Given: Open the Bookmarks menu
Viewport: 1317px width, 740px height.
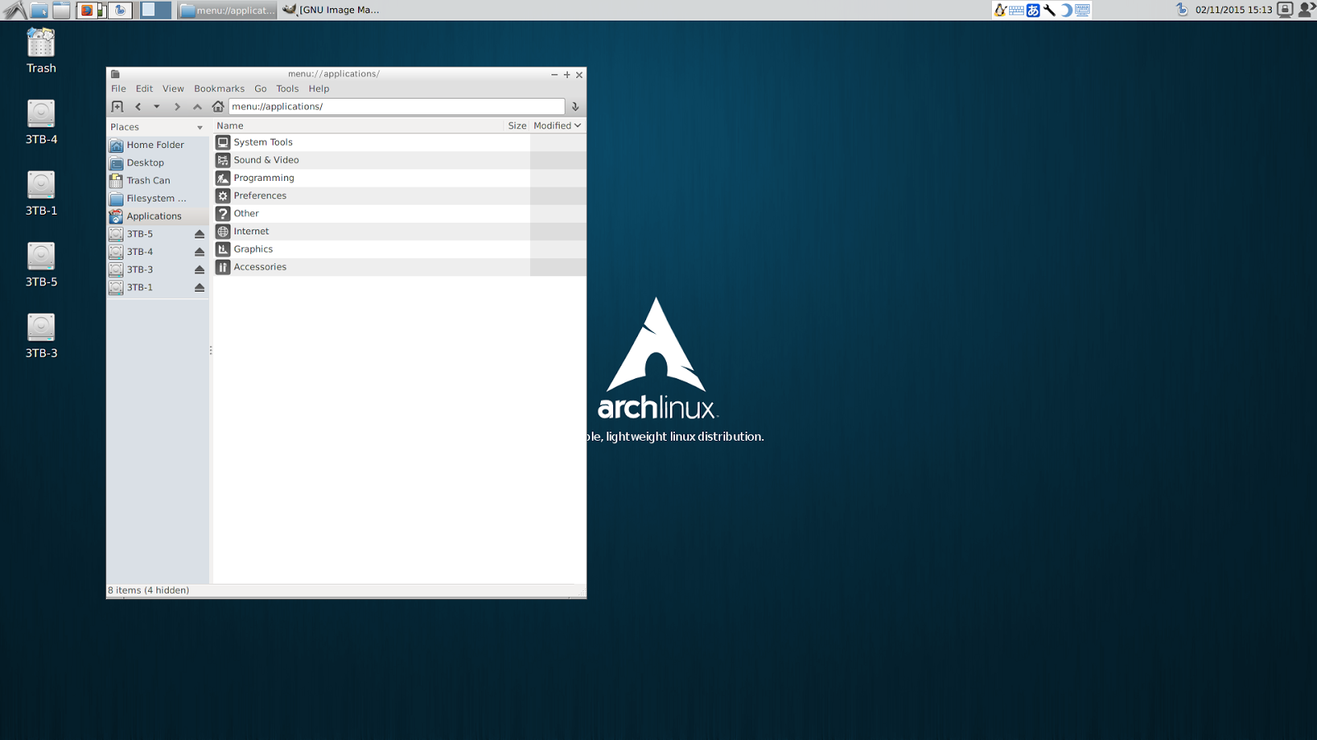Looking at the screenshot, I should (219, 89).
